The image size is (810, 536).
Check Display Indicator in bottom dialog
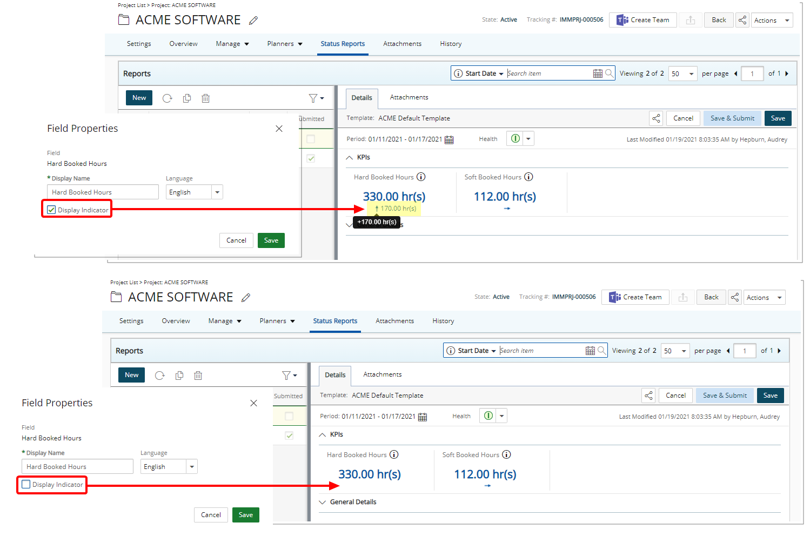click(x=26, y=484)
